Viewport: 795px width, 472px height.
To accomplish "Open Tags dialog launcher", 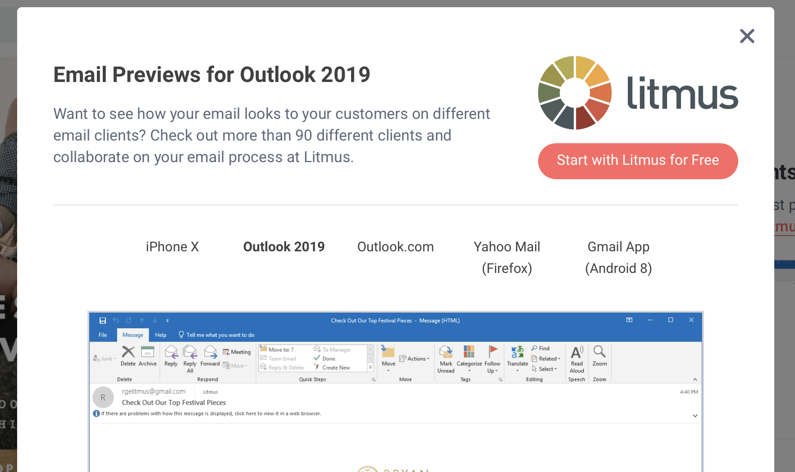I will pos(501,380).
